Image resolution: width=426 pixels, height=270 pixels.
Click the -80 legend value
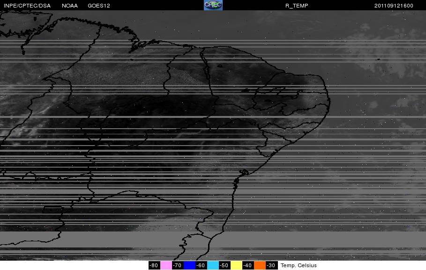pos(154,265)
